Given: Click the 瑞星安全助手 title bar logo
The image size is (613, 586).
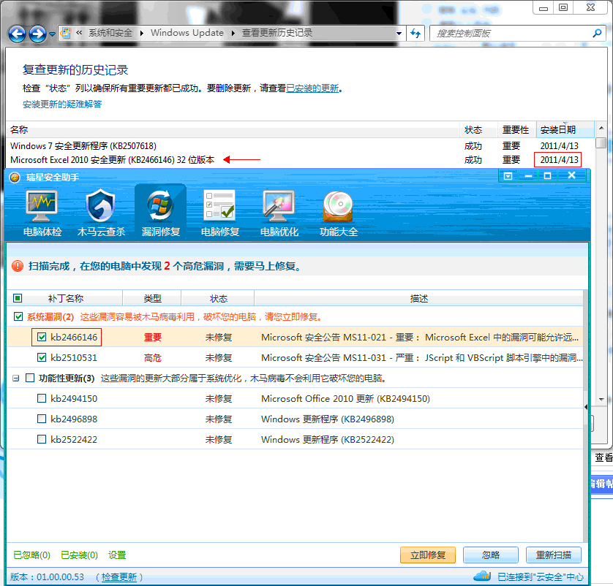Looking at the screenshot, I should point(15,178).
